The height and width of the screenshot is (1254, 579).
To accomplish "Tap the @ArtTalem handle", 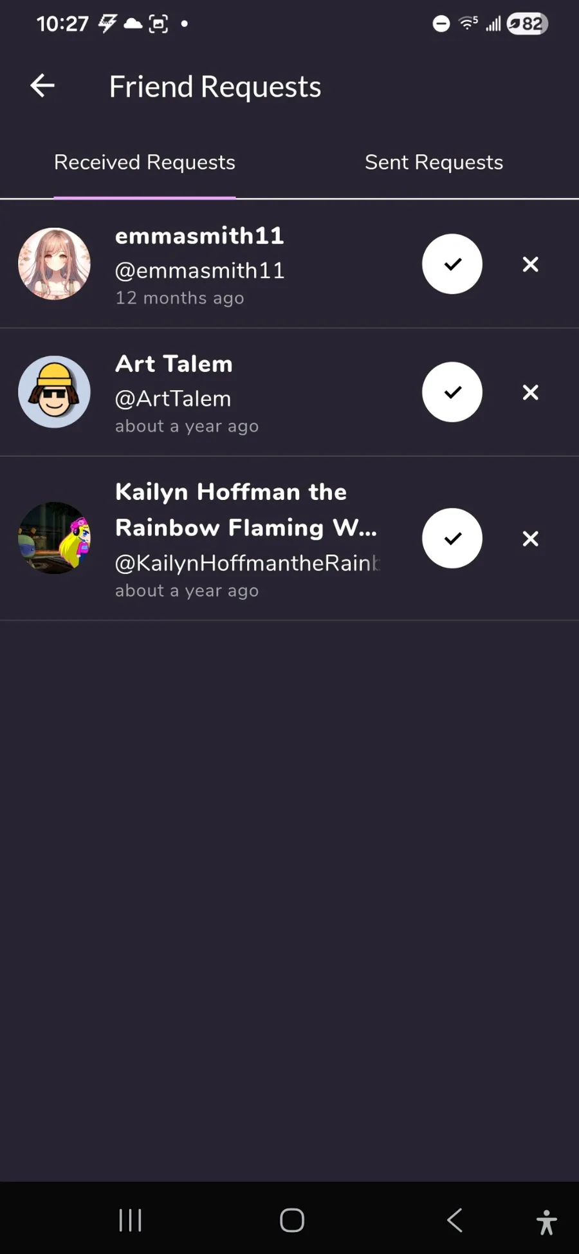I will pos(172,399).
